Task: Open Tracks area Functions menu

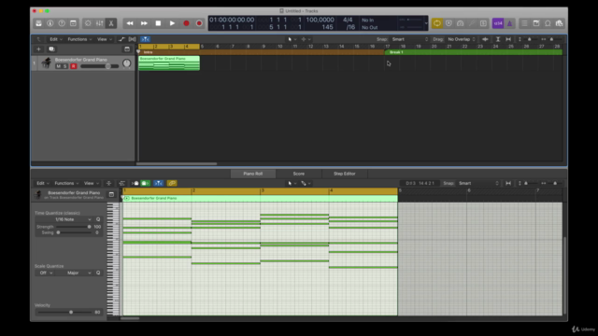Action: tap(79, 39)
